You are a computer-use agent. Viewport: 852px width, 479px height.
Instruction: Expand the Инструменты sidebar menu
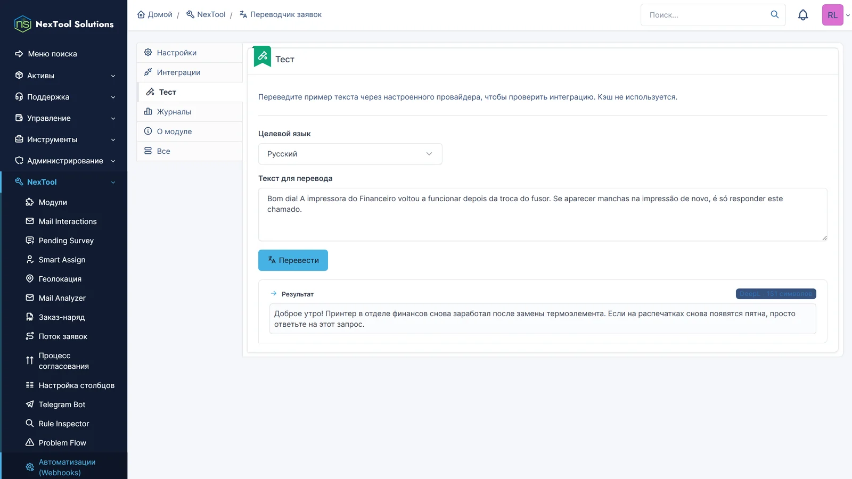pos(64,139)
